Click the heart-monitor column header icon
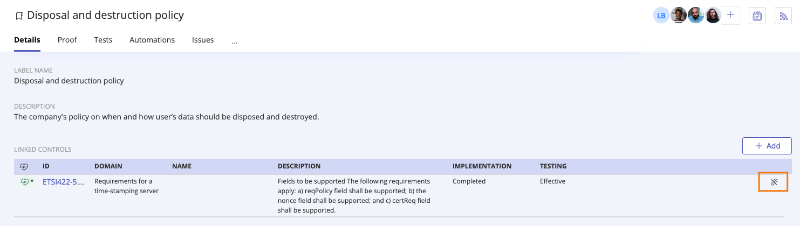The image size is (800, 226). pyautogui.click(x=24, y=166)
